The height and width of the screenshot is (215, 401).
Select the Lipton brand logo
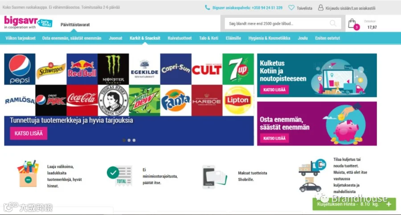click(238, 100)
